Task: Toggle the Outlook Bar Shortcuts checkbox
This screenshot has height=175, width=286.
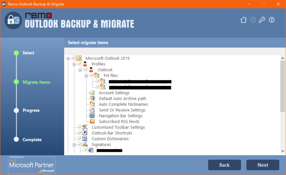Action: pos(80,133)
